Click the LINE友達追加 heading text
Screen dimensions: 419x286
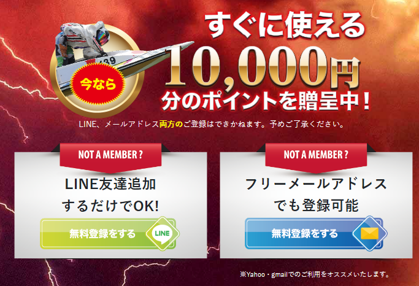tap(110, 184)
